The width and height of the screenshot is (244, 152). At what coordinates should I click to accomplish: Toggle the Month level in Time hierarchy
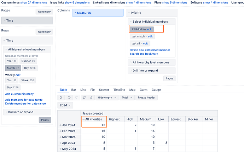point(13,68)
